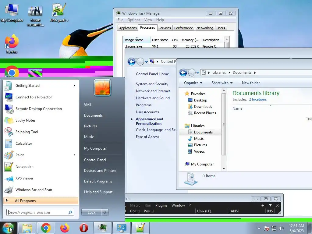The image size is (312, 234).
Task: Open Opera from the taskbar
Action: (x=84, y=228)
